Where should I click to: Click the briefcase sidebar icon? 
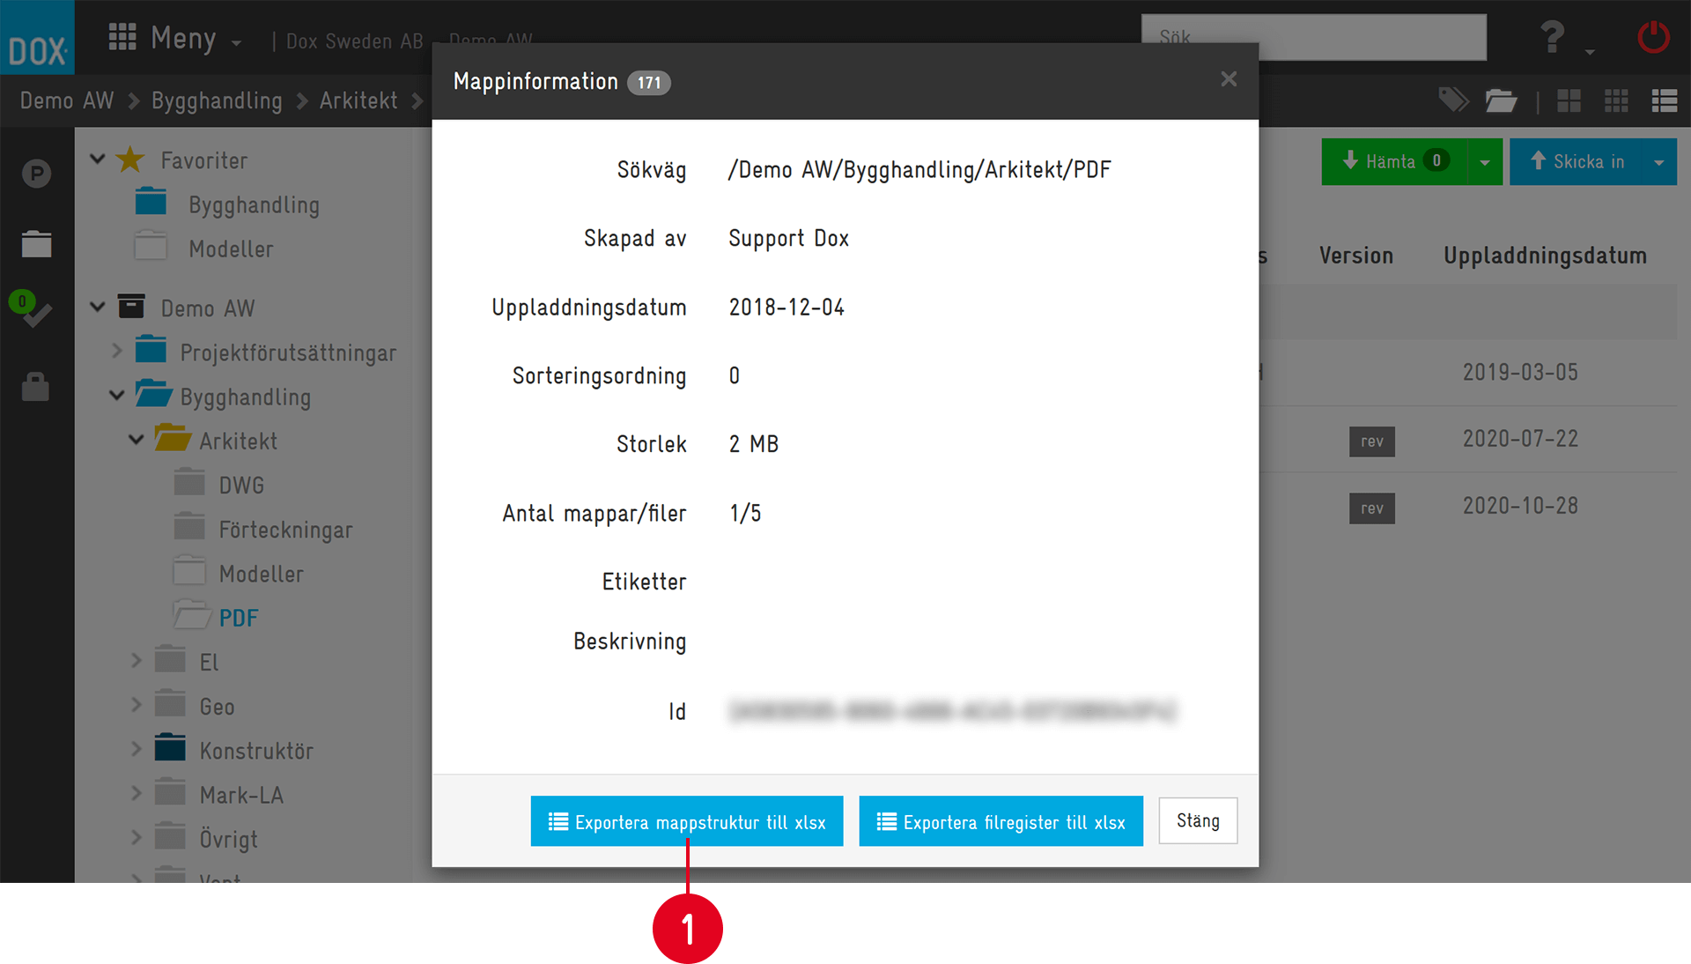point(35,386)
